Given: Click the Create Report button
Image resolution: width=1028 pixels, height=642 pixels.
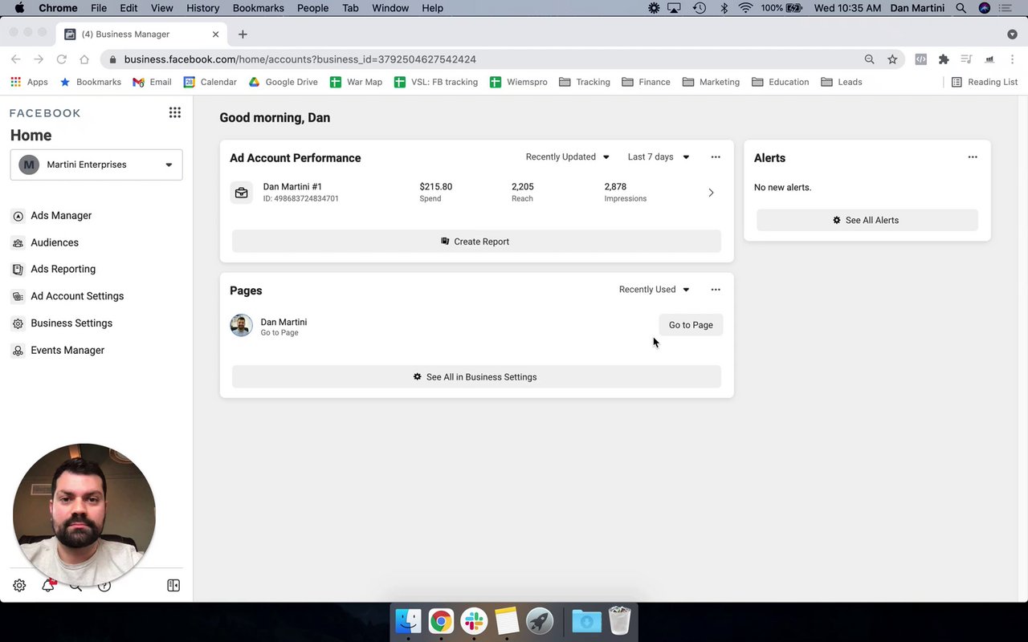Looking at the screenshot, I should [x=476, y=242].
